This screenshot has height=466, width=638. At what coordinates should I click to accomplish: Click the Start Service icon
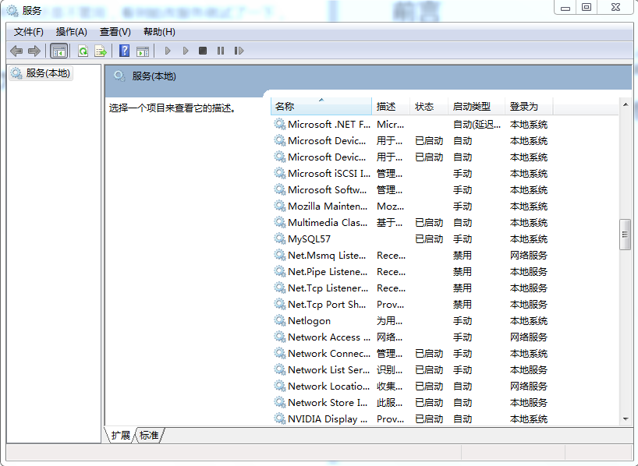(x=168, y=50)
